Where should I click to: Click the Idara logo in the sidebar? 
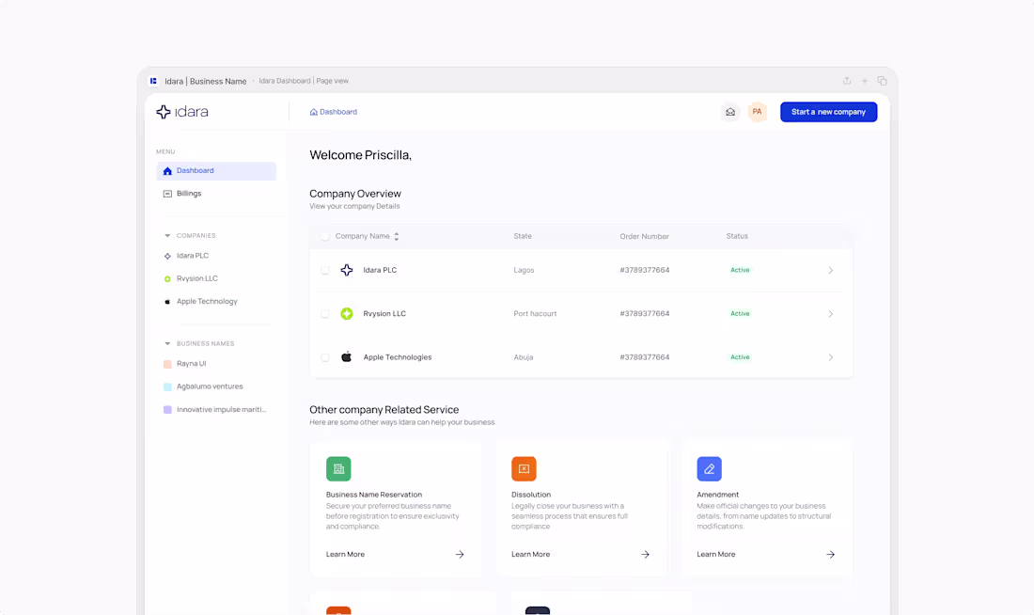182,111
